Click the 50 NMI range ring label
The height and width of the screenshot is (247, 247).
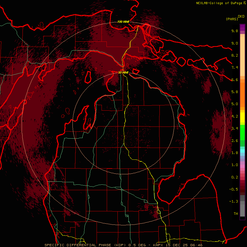pos(123,72)
